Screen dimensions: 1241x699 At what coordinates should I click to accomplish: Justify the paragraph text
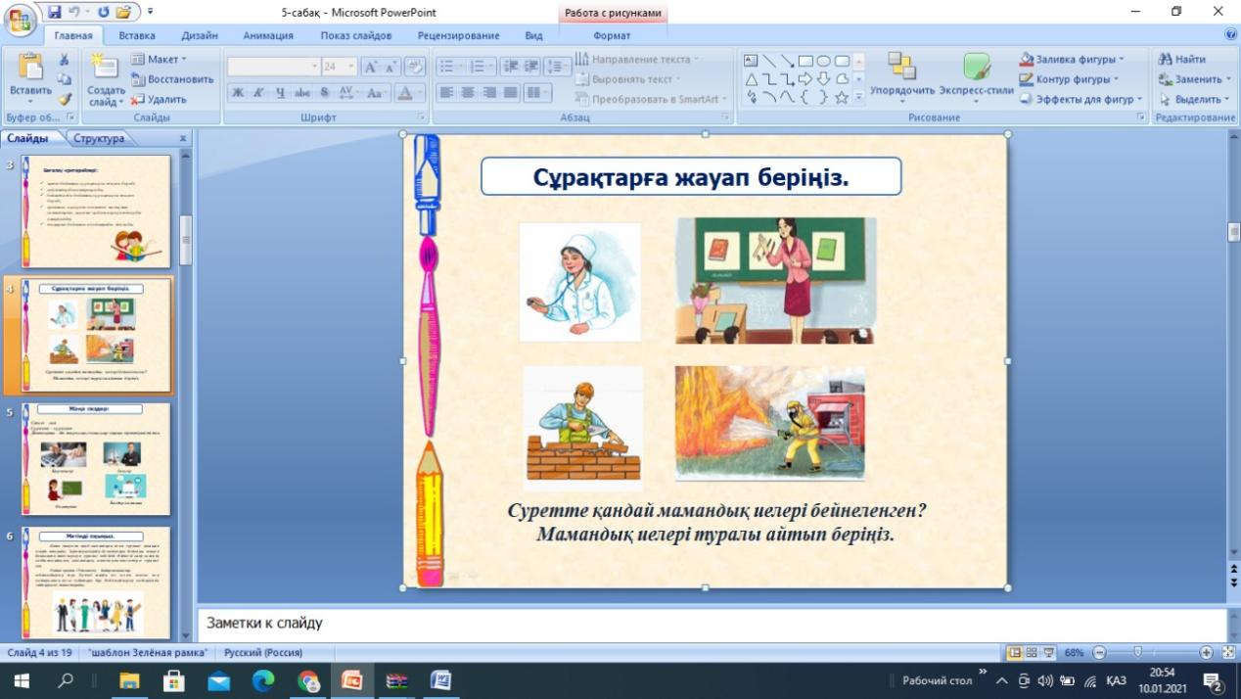[509, 93]
